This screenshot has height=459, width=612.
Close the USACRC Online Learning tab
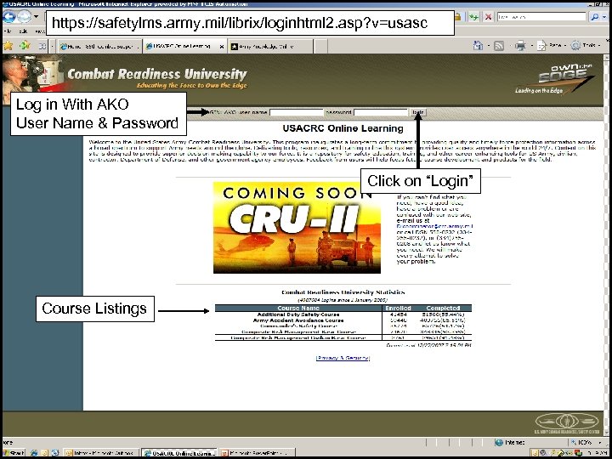coord(221,47)
